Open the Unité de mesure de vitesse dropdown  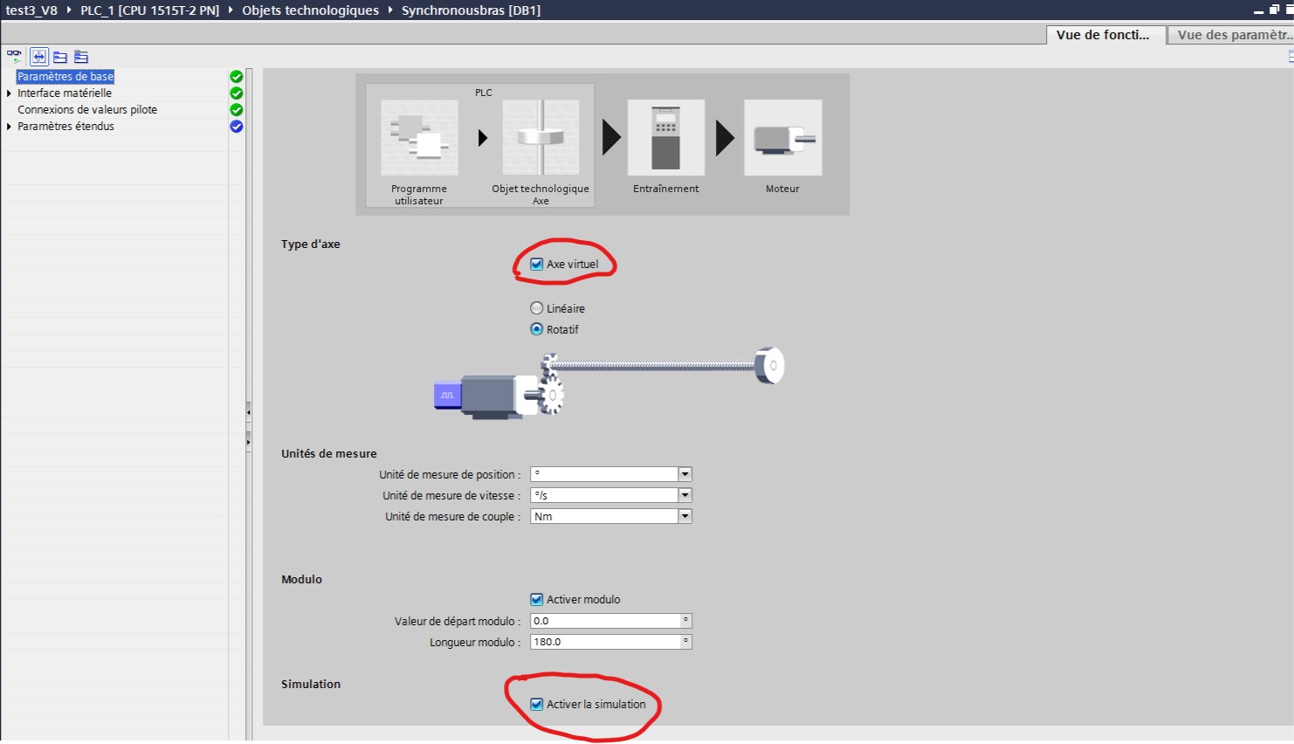point(685,495)
